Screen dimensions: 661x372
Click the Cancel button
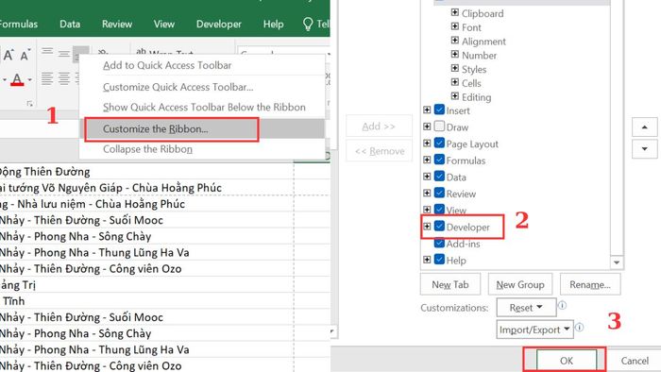click(x=635, y=361)
